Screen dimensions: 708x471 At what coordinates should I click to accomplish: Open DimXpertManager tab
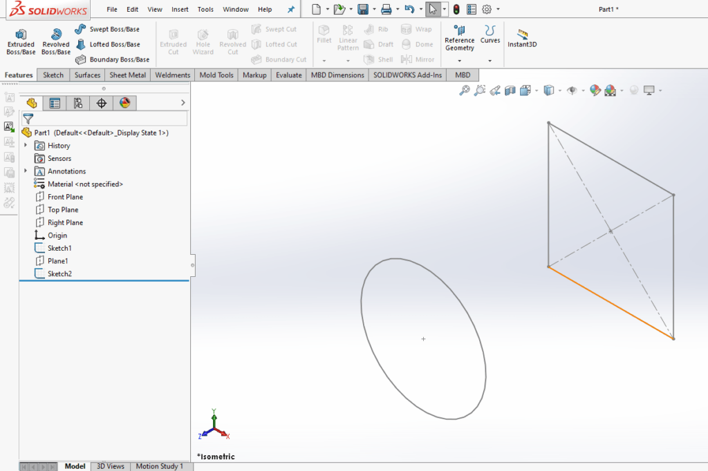pos(102,104)
